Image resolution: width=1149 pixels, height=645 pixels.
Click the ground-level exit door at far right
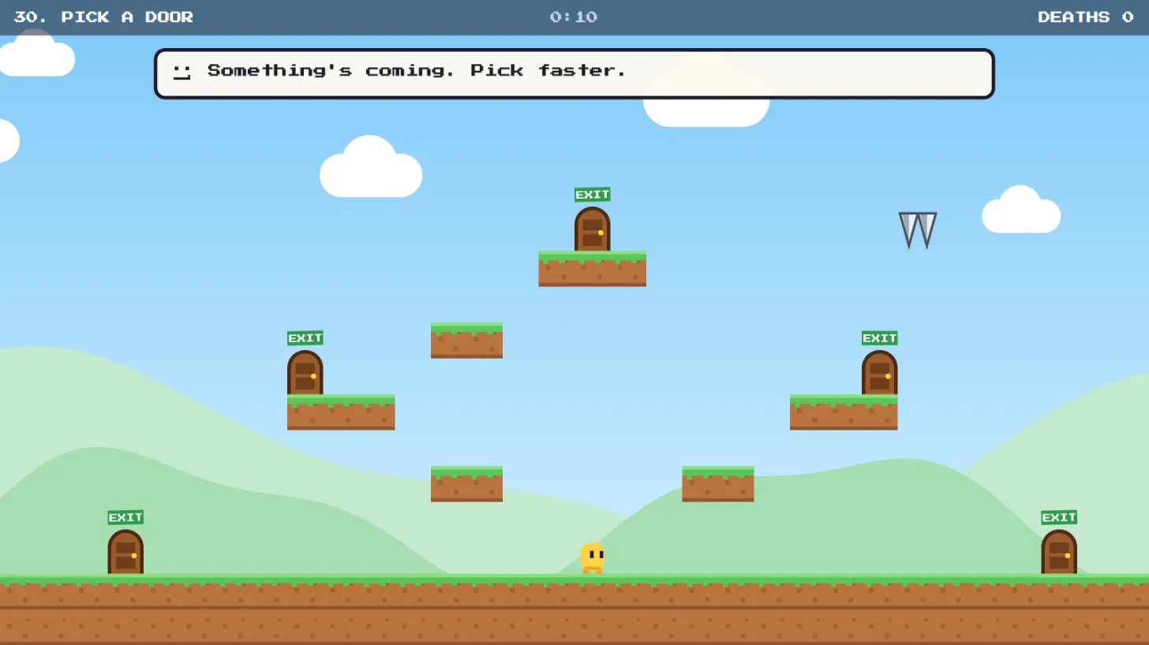tap(1058, 551)
